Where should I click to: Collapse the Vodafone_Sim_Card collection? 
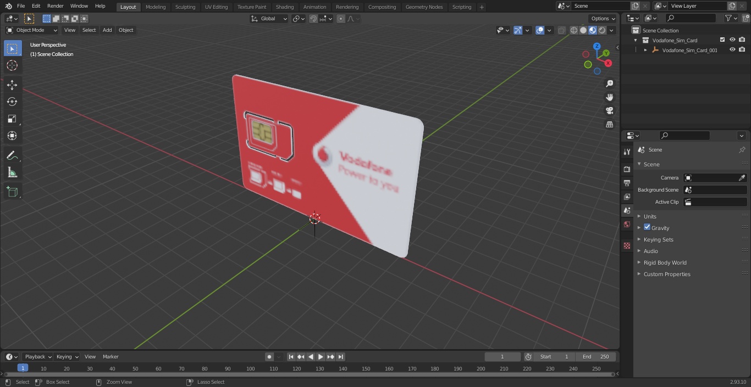coord(636,40)
